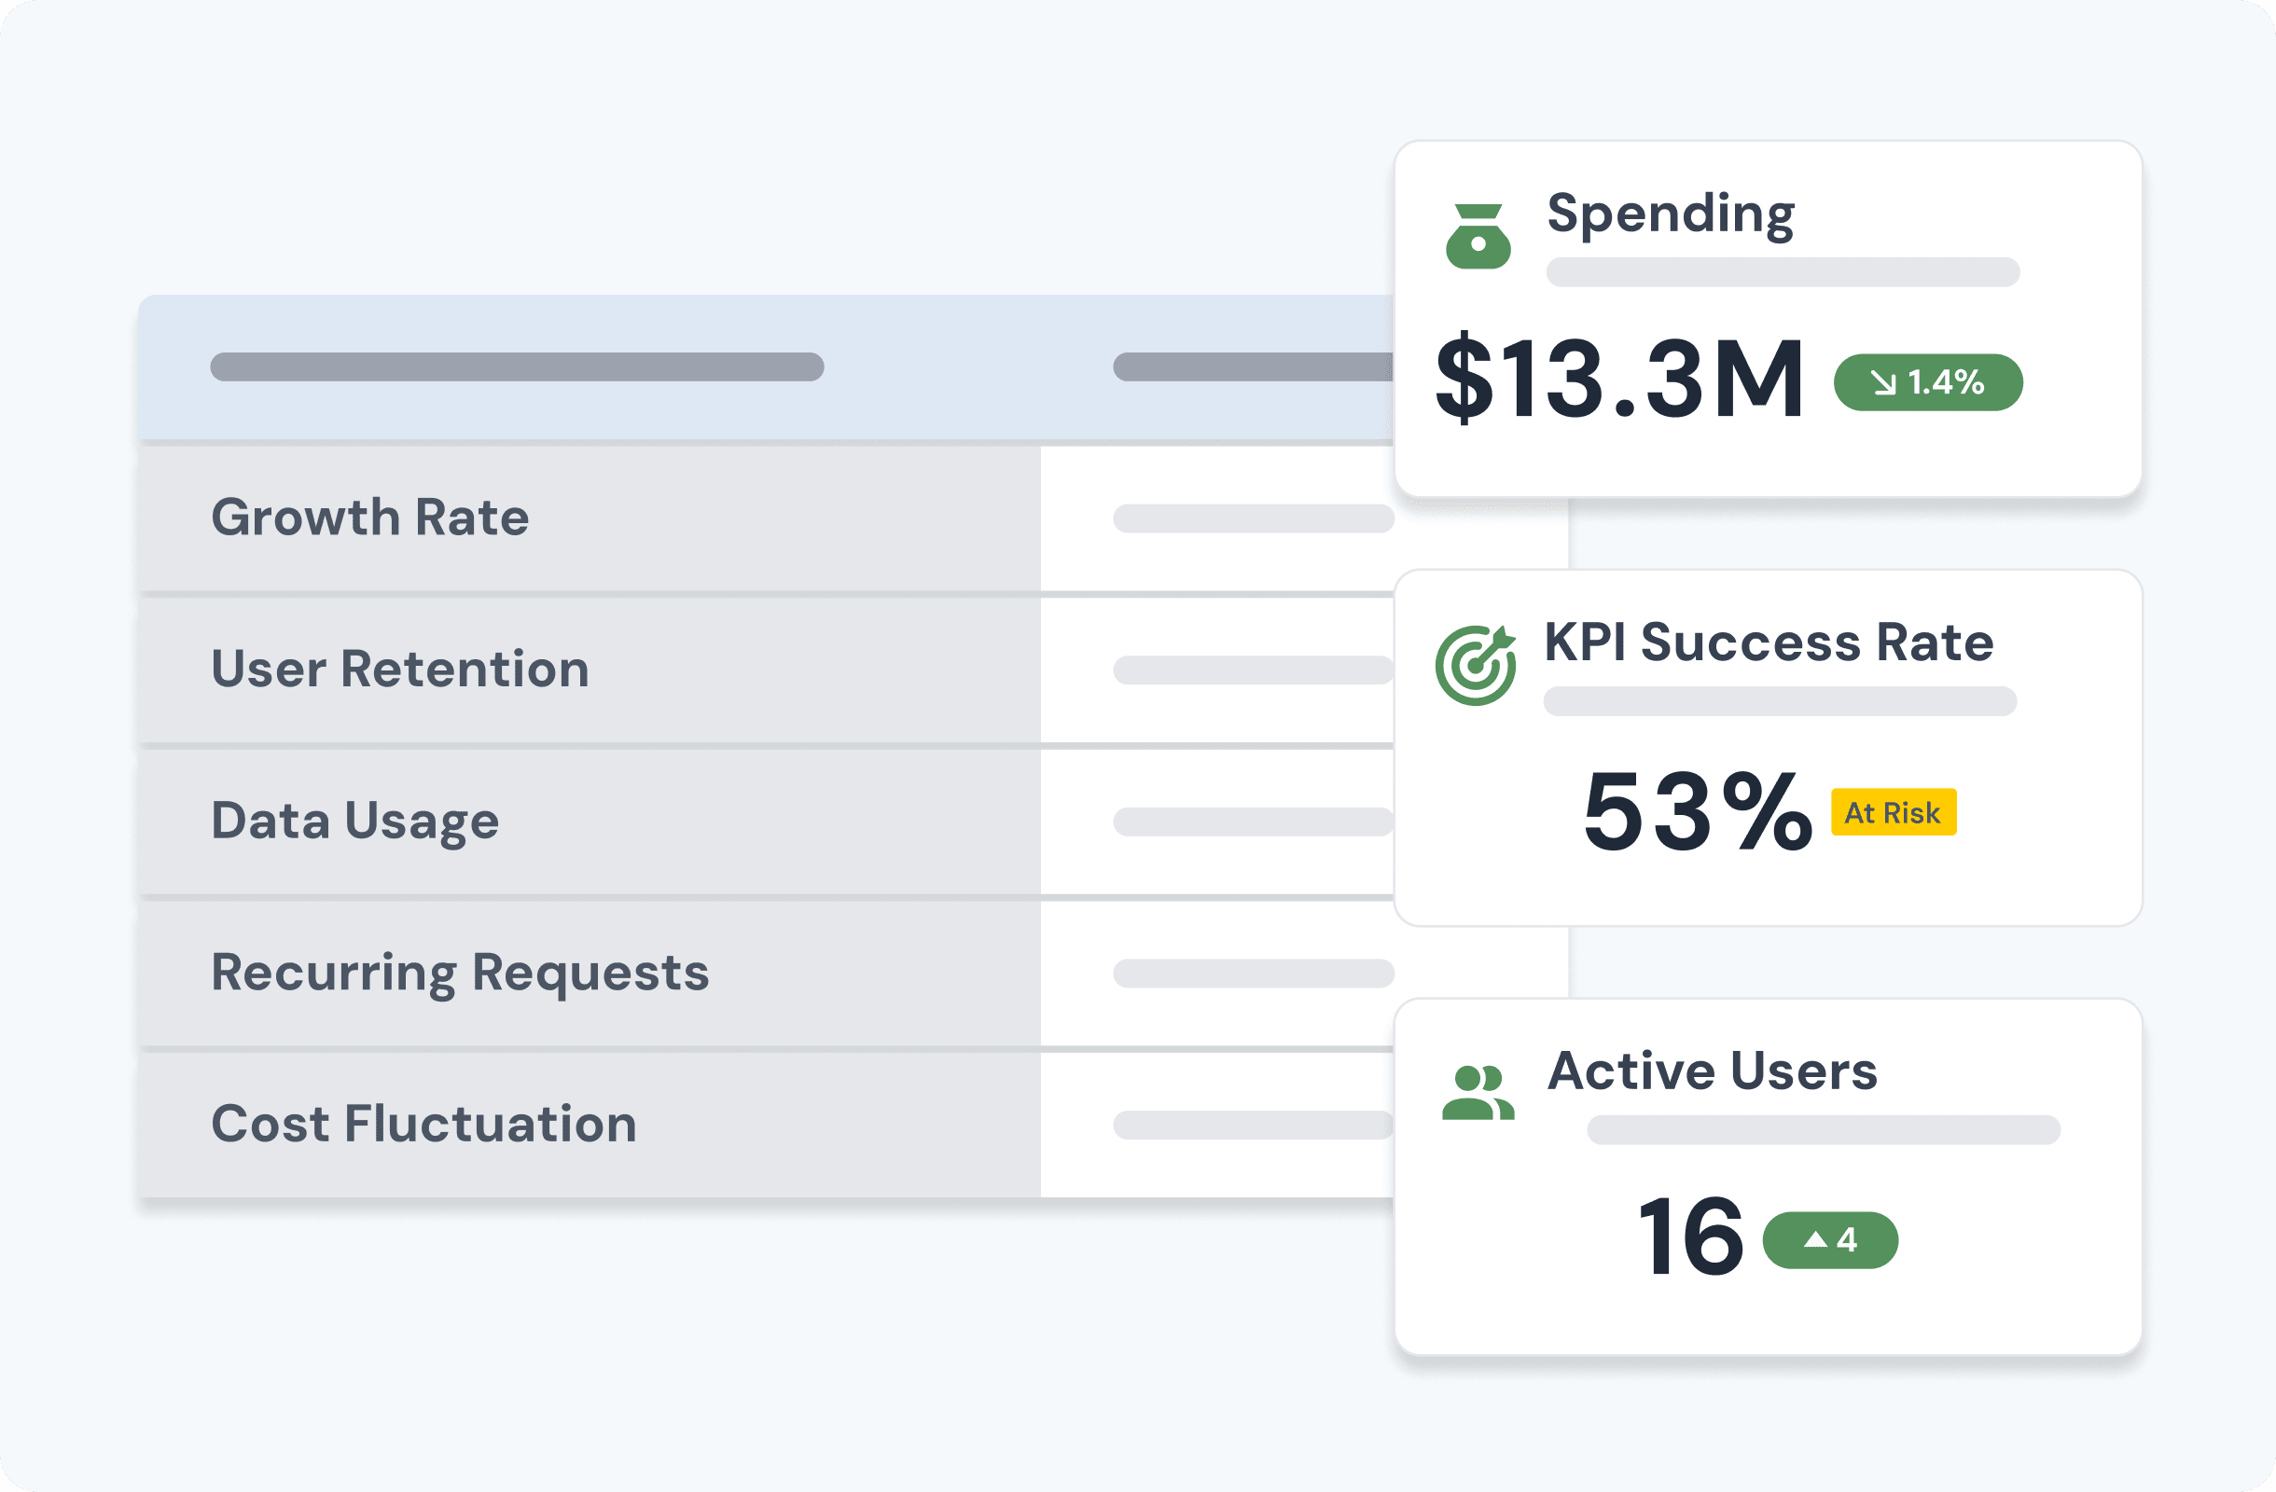Click the down-right arrow in 1.4% badge
The width and height of the screenshot is (2276, 1492).
click(x=1883, y=383)
